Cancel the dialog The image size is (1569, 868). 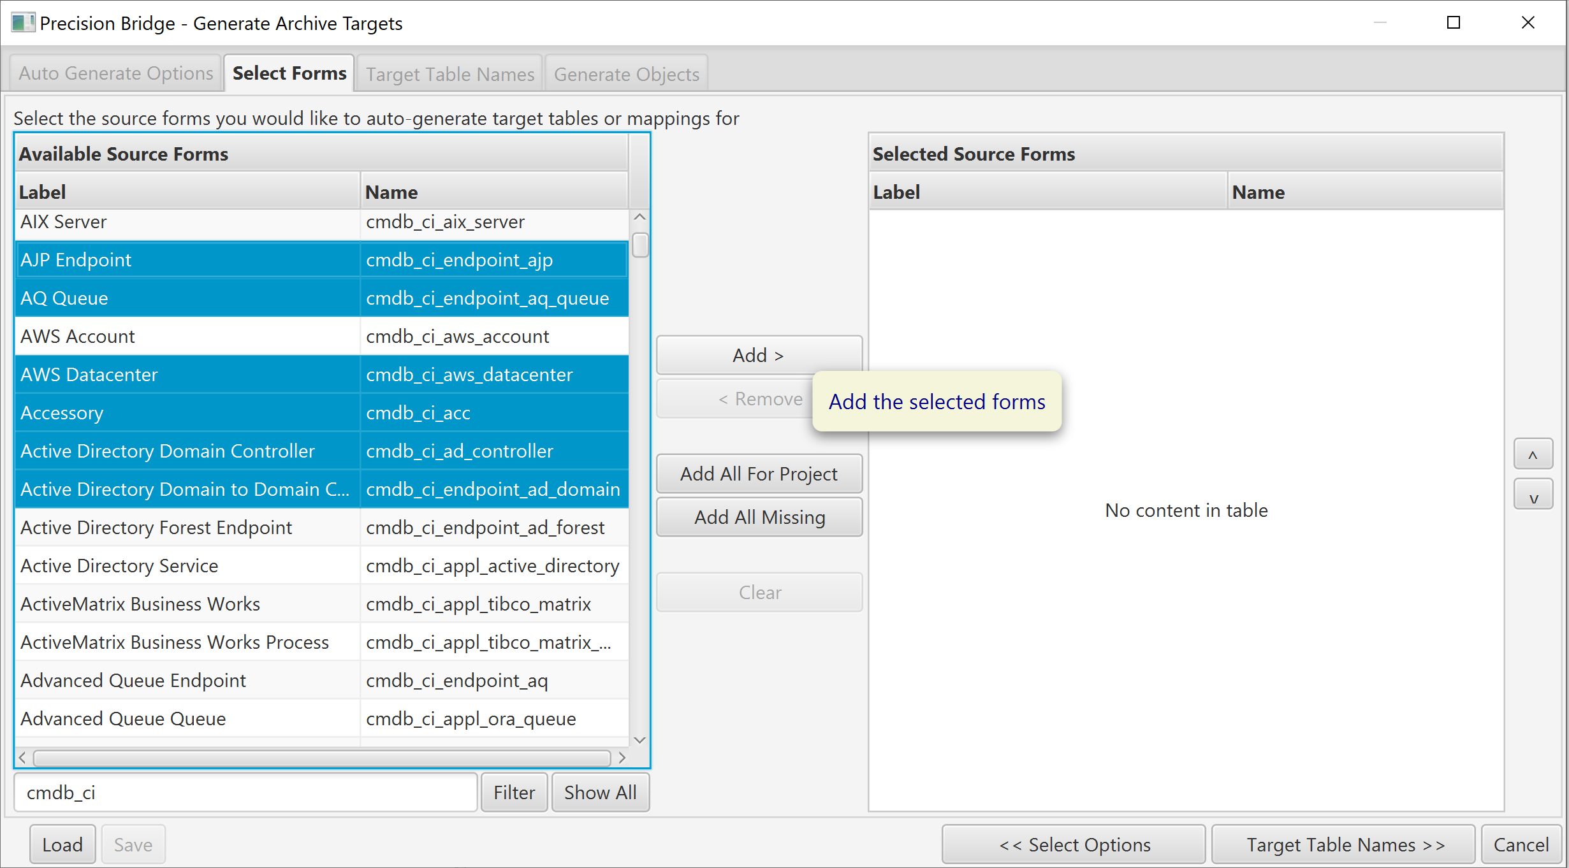[x=1521, y=844]
